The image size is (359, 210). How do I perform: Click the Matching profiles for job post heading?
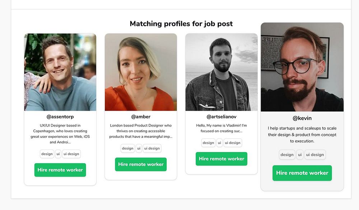[181, 24]
